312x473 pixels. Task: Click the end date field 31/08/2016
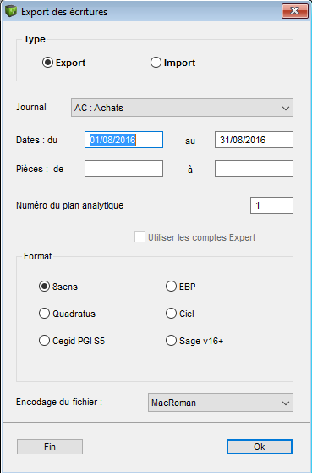click(x=254, y=140)
